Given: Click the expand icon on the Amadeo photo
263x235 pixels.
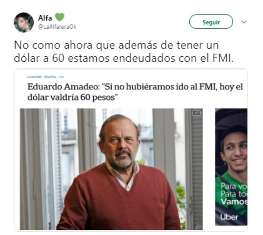Looking at the screenshot, I should click(196, 113).
